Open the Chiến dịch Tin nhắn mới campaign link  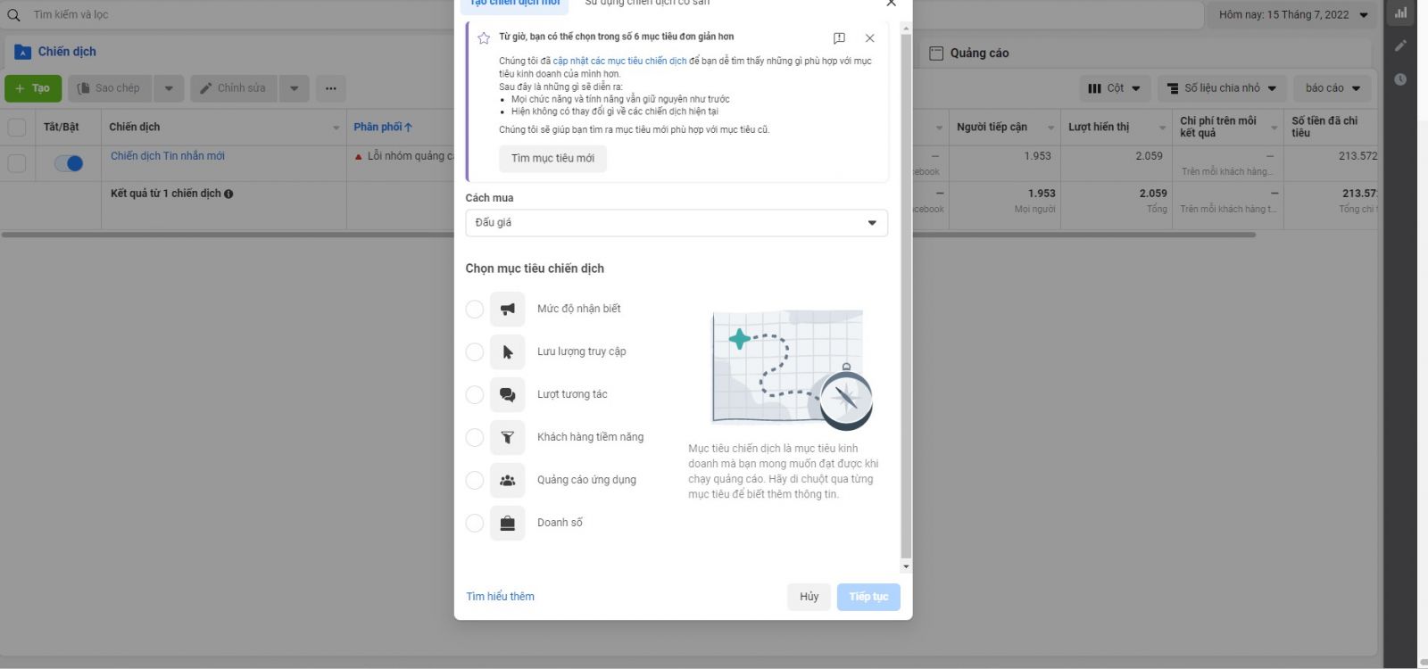(168, 156)
